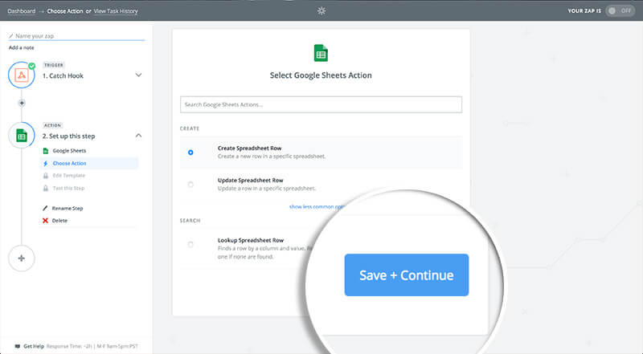The width and height of the screenshot is (643, 354).
Task: Click Rename Step in the sidebar
Action: pos(68,208)
